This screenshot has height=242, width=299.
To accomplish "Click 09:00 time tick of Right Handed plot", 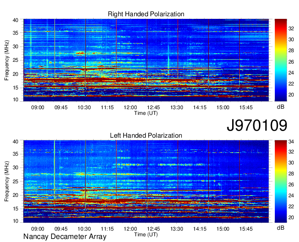I will (x=38, y=107).
